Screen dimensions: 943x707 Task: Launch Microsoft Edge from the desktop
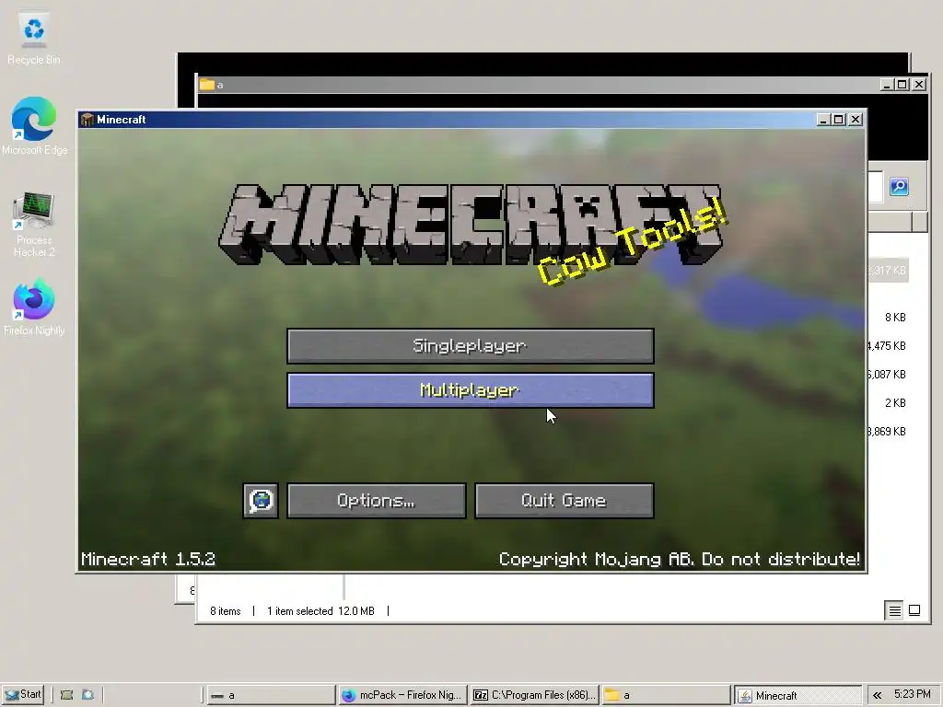[34, 126]
